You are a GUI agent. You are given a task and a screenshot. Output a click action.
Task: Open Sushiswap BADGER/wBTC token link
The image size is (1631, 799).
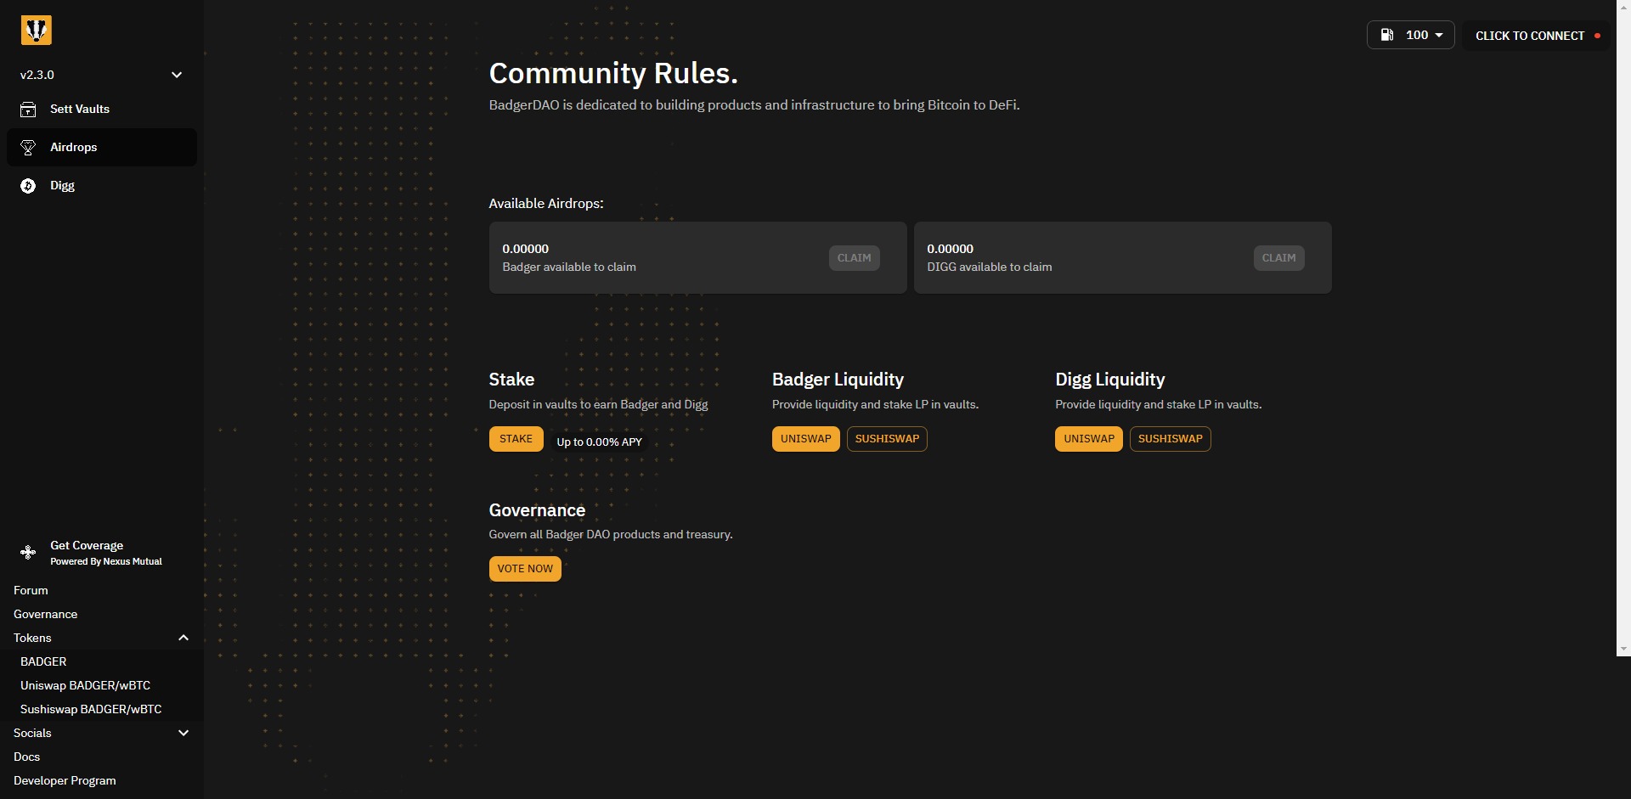[x=91, y=709]
